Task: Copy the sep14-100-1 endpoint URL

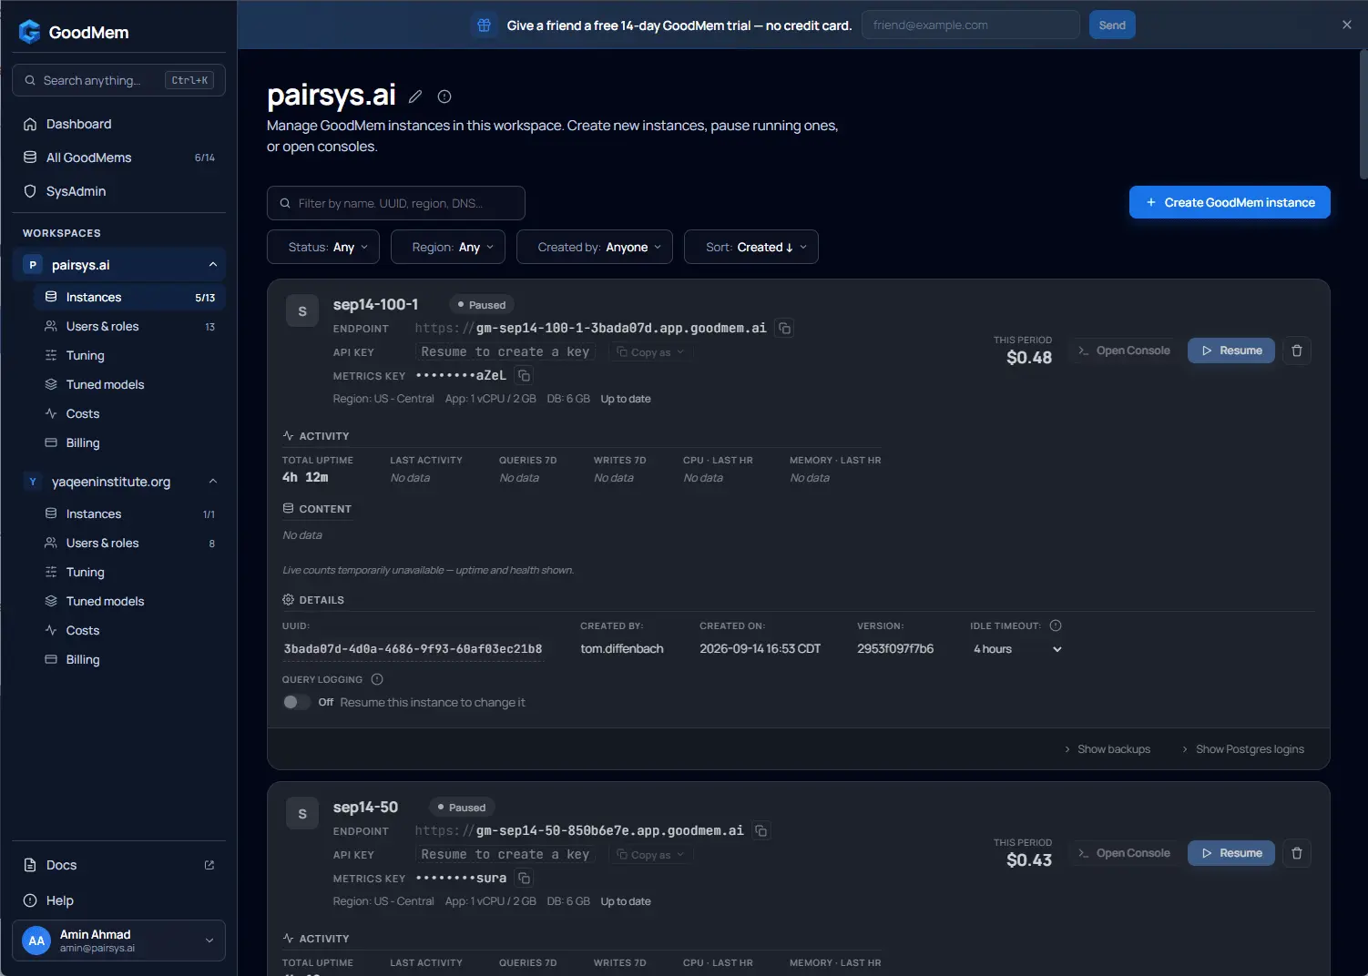Action: click(784, 328)
